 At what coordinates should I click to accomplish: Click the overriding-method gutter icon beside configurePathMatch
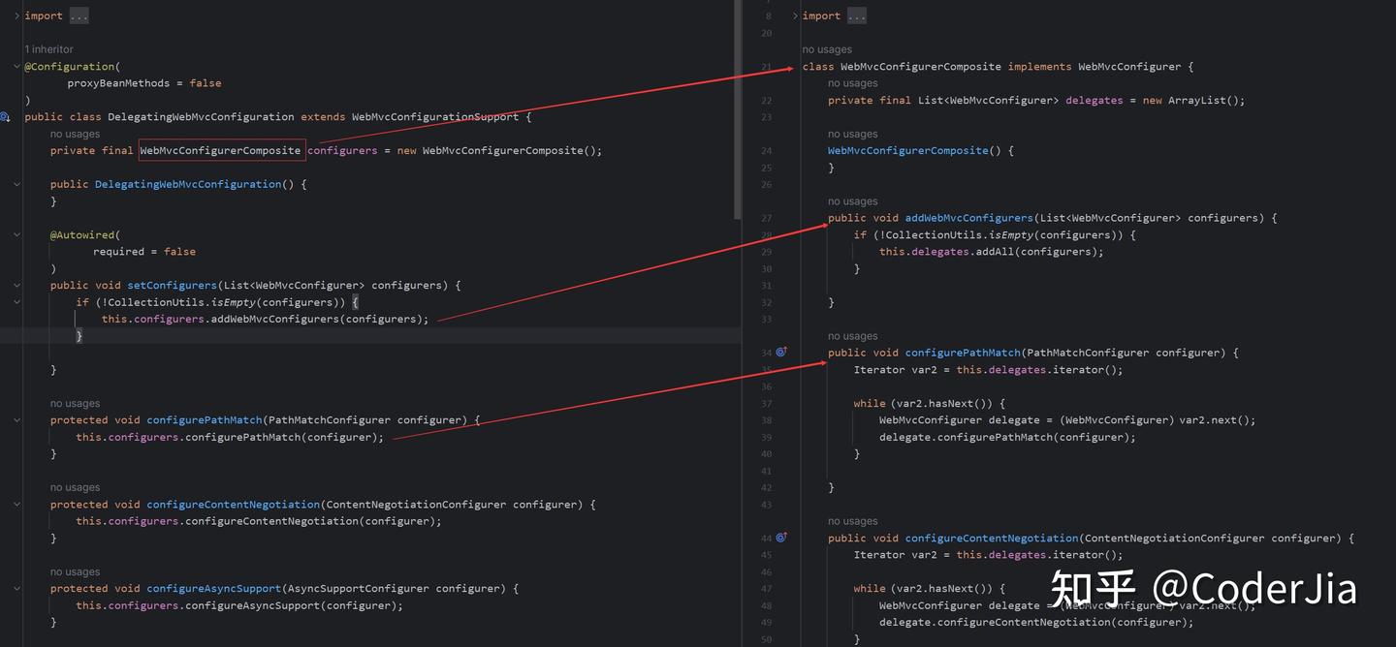coord(781,353)
